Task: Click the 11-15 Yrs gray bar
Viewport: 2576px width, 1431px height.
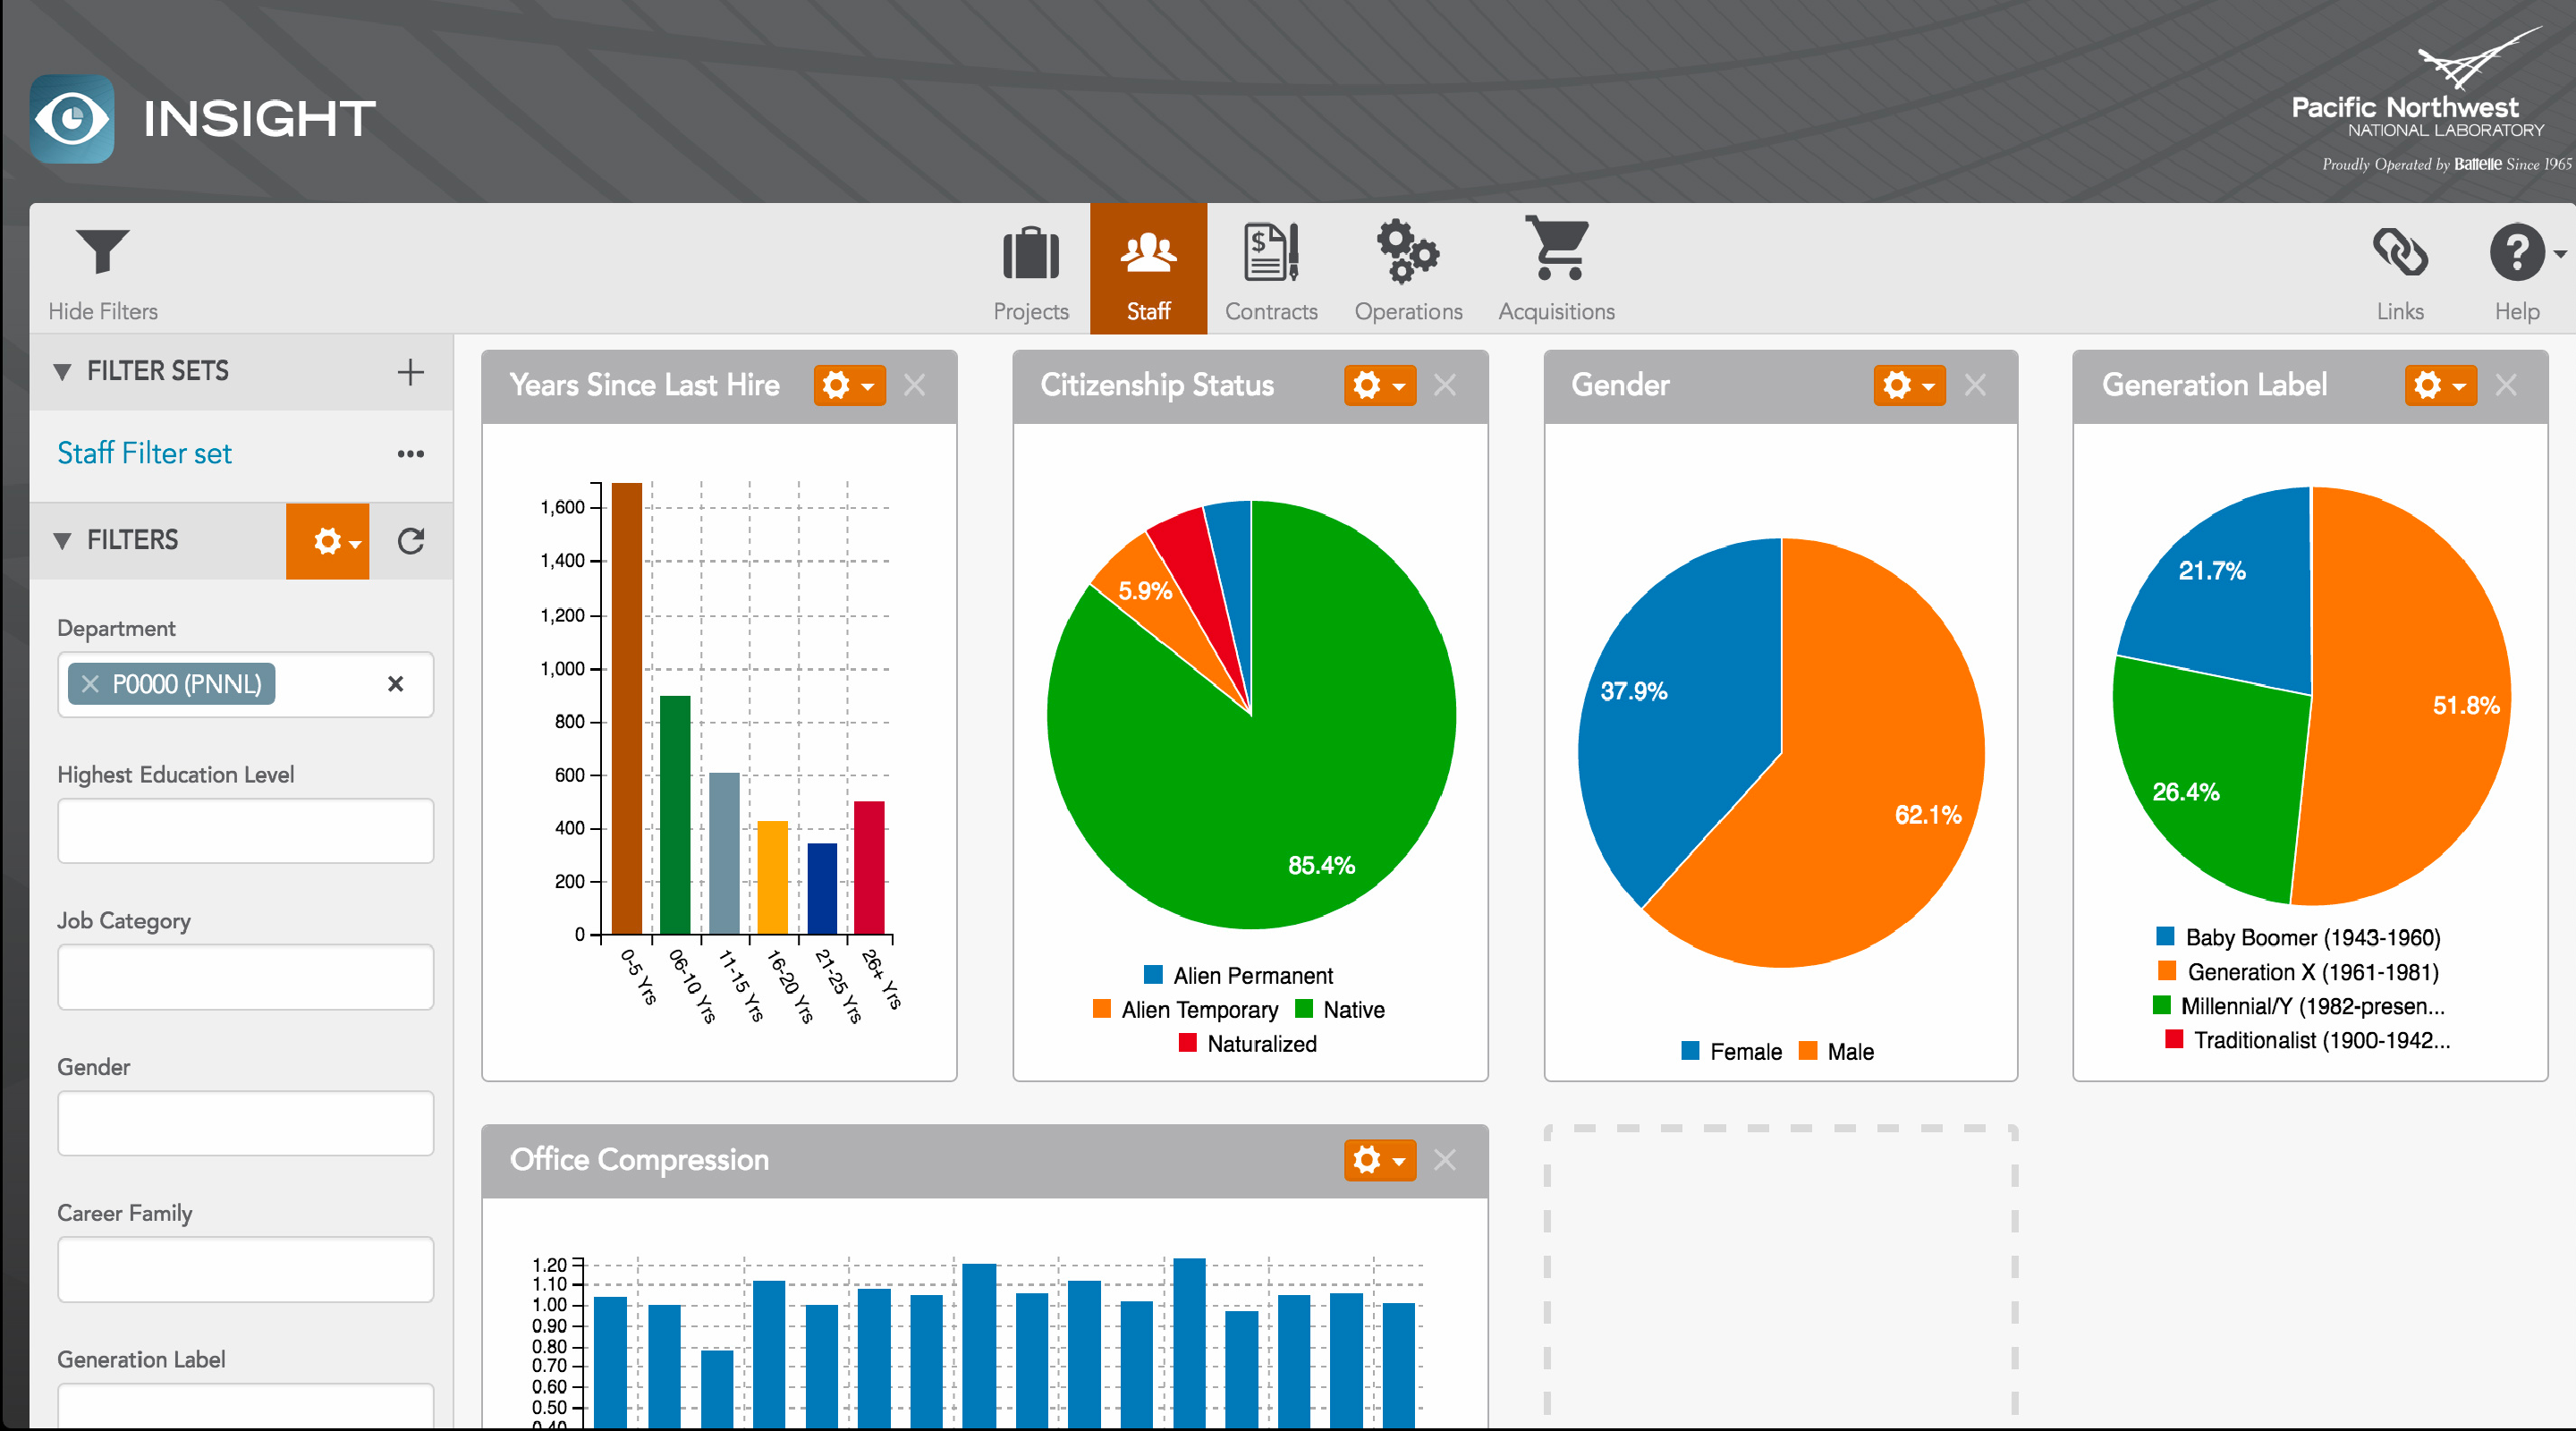Action: coord(724,853)
